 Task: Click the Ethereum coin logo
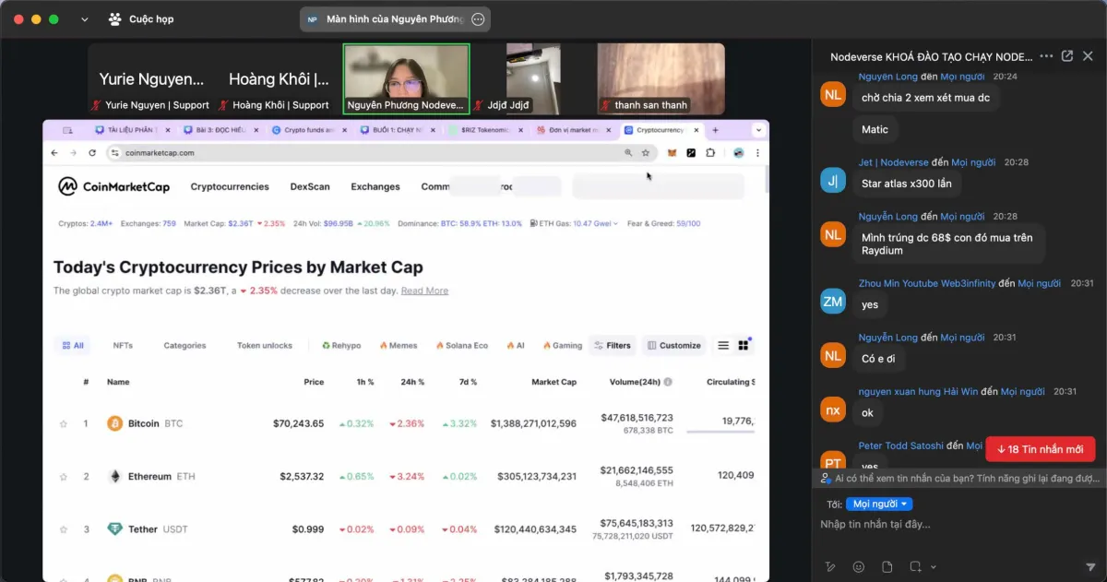115,476
